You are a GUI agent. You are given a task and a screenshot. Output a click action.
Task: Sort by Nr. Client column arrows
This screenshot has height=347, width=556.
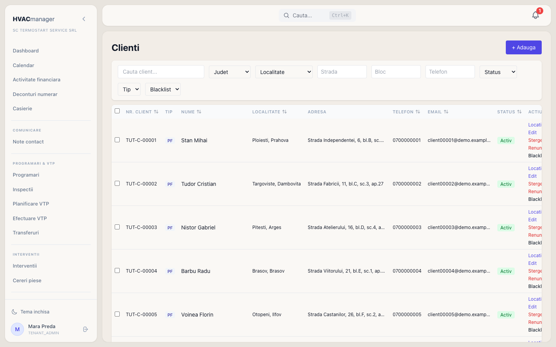point(156,112)
